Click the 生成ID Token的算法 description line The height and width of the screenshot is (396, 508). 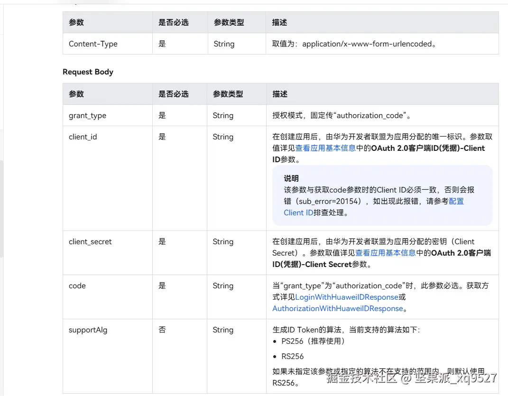coord(346,330)
